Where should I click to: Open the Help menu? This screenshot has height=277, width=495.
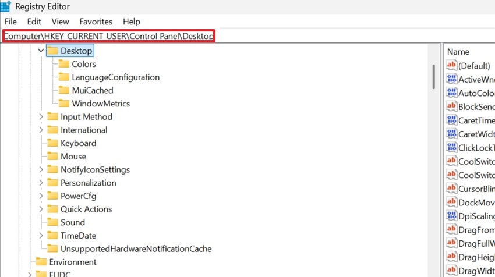pos(132,22)
